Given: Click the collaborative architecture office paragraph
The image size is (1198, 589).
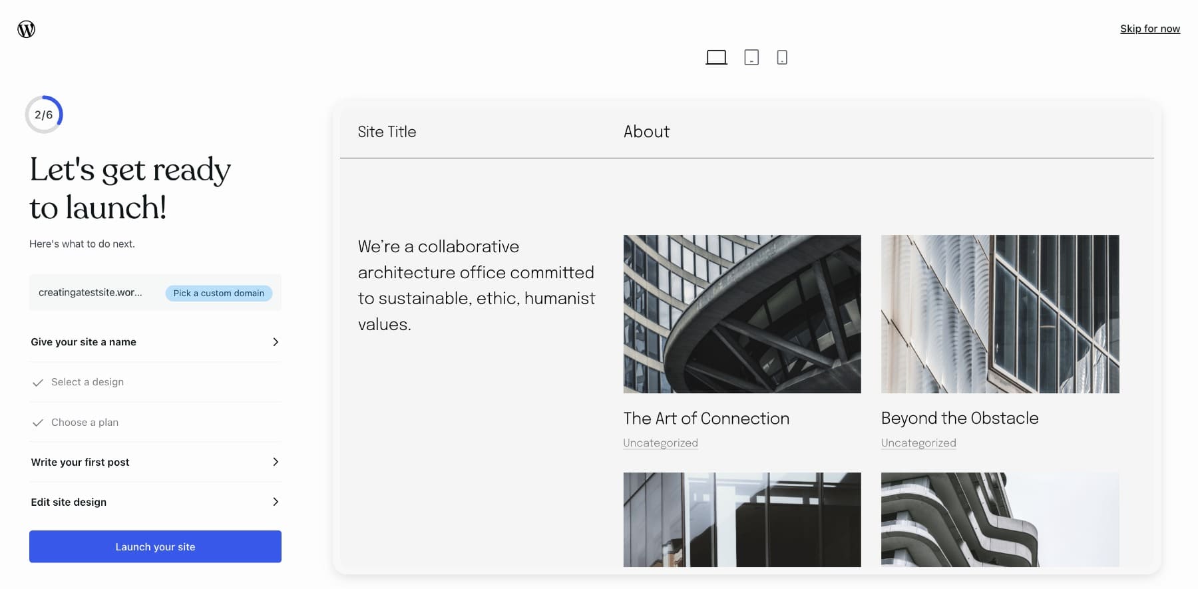Looking at the screenshot, I should point(477,286).
